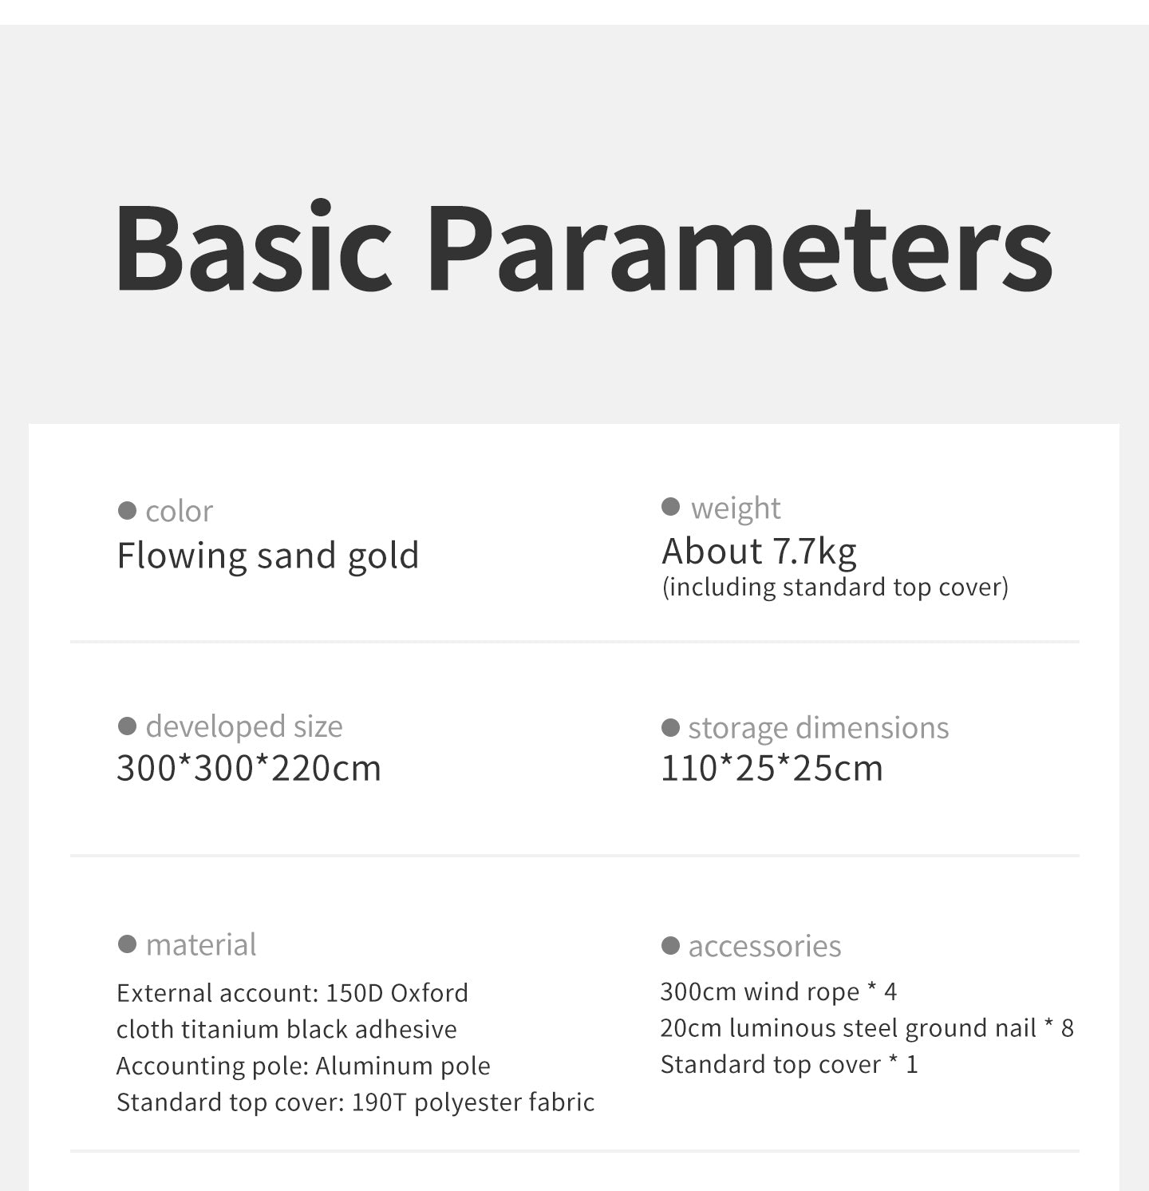The image size is (1149, 1191).
Task: Click the bullet dot beside color
Action: (x=127, y=510)
